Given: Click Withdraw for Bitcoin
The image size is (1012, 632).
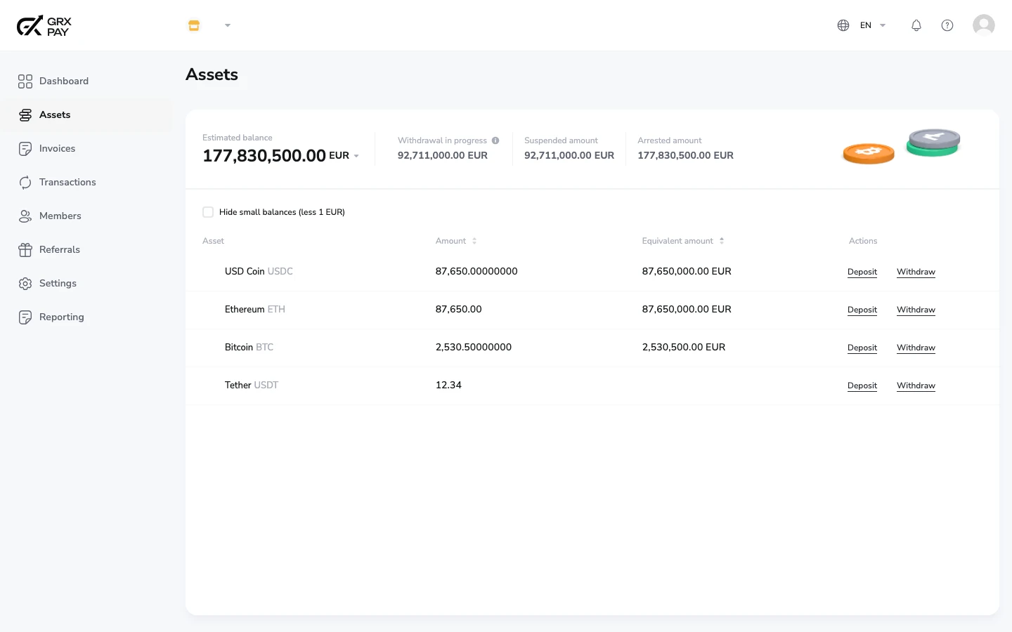Looking at the screenshot, I should tap(916, 348).
